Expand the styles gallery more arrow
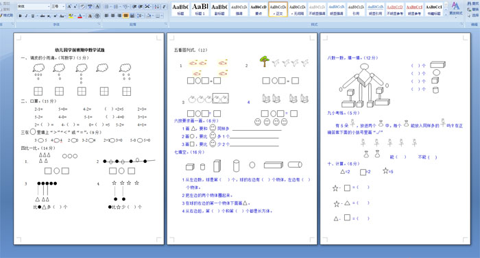Screen dimensions: 480x258 click(x=446, y=14)
